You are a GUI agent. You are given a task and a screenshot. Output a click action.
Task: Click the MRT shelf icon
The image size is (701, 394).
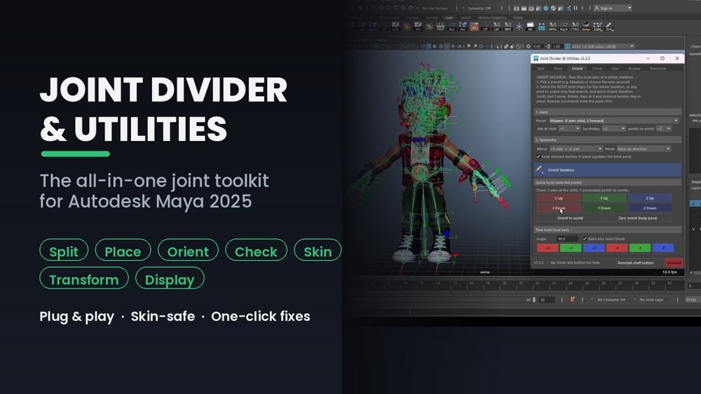(508, 27)
